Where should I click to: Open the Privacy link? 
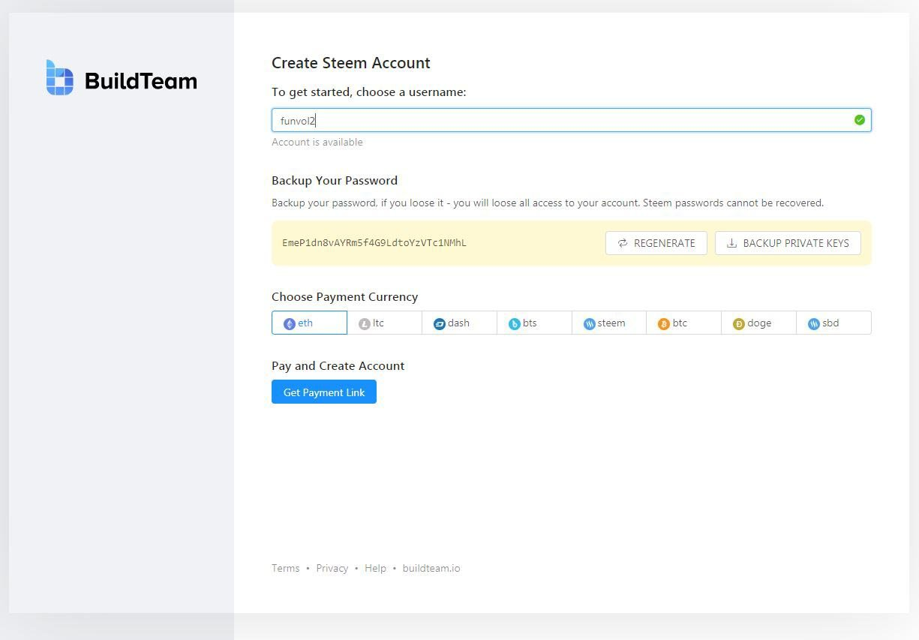pos(332,568)
